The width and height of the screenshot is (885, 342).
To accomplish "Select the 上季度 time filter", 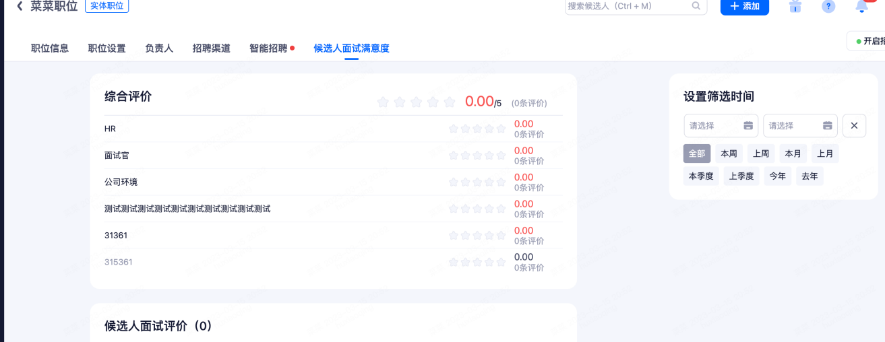I will pyautogui.click(x=741, y=176).
